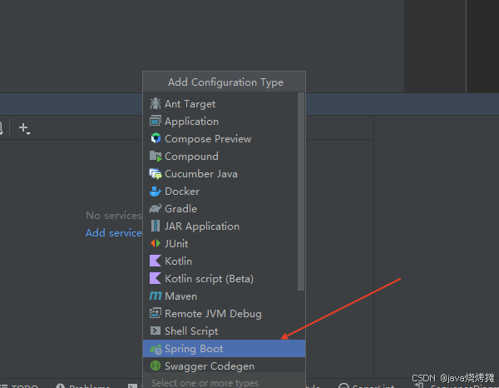Click the popup list vertical scrollbar
The height and width of the screenshot is (388, 499).
pos(301,192)
